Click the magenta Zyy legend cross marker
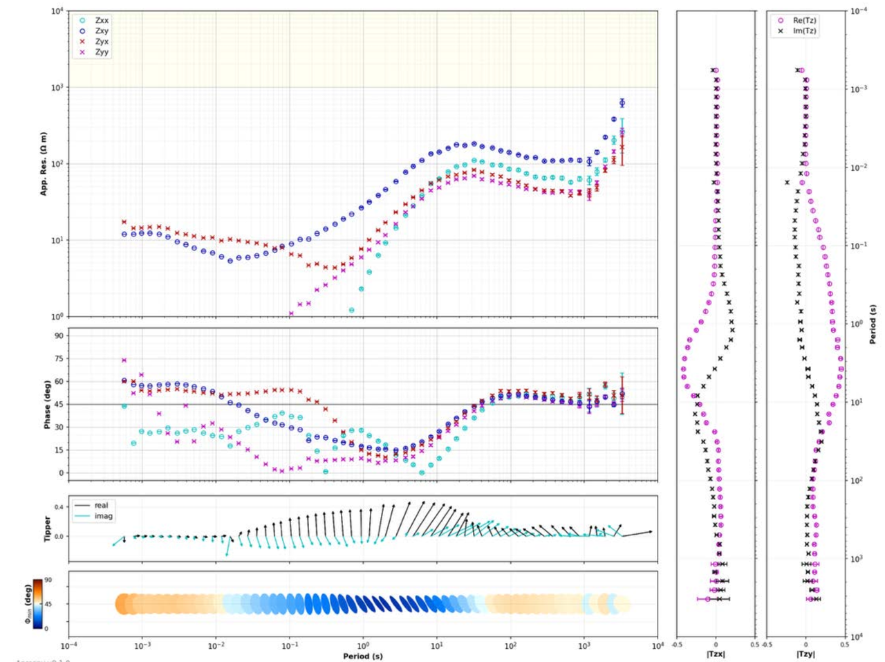Screen dimensions: 885x662 click(x=82, y=52)
